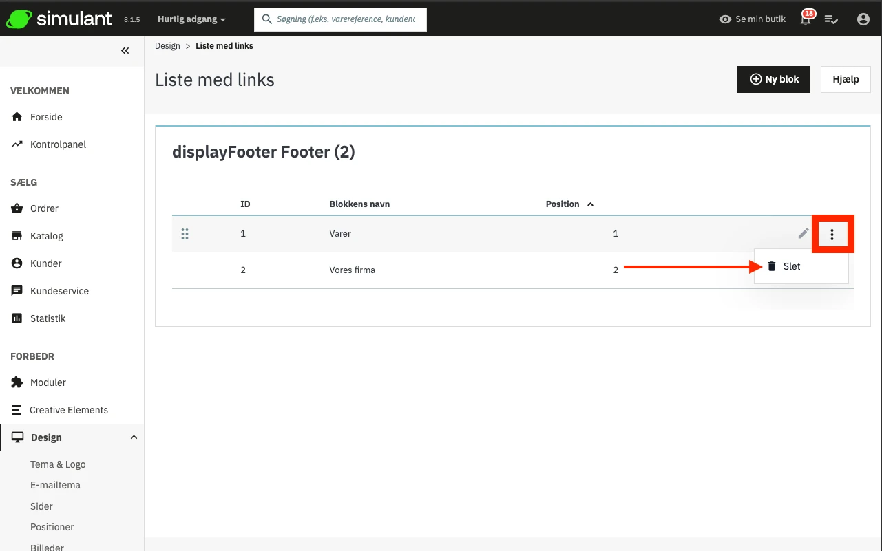Viewport: 882px width, 551px height.
Task: Collapse the sidebar with double chevron
Action: tap(125, 51)
